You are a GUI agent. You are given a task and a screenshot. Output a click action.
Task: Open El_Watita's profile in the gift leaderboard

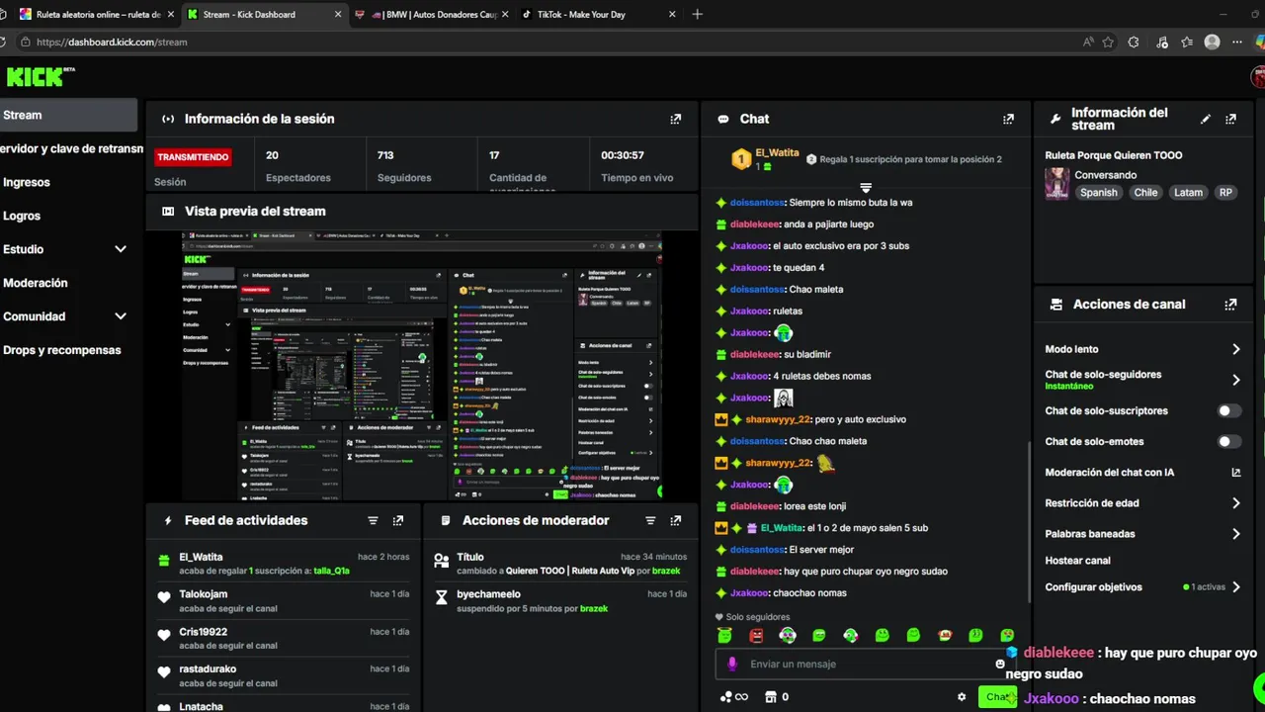pos(777,153)
